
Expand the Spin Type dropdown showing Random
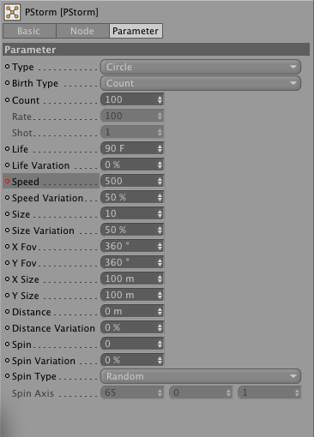pos(201,376)
